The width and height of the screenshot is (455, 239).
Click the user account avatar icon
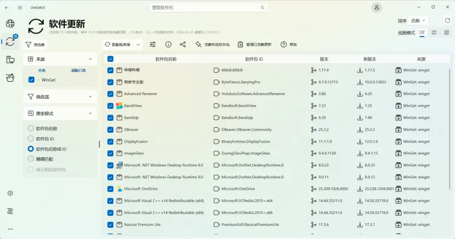point(377,7)
